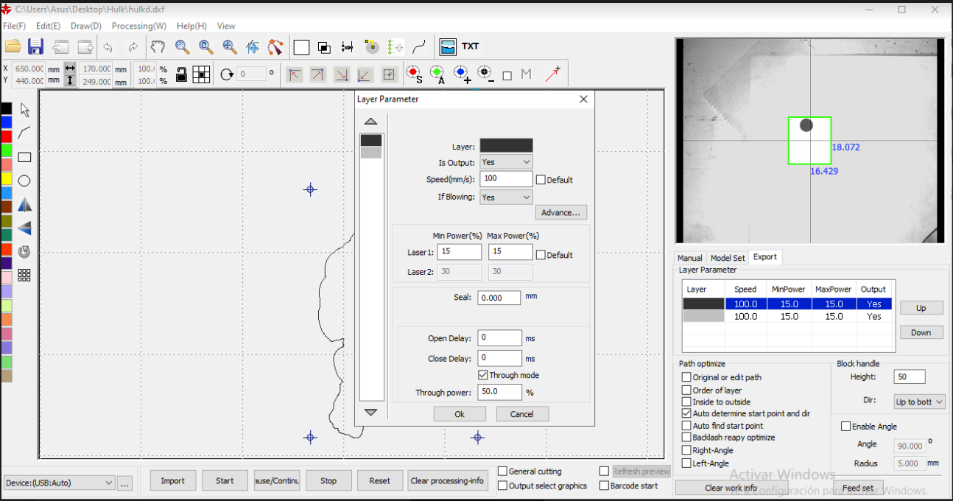Screen dimensions: 953x501
Task: Pick the yellow color swatch in palette
Action: pyautogui.click(x=6, y=178)
